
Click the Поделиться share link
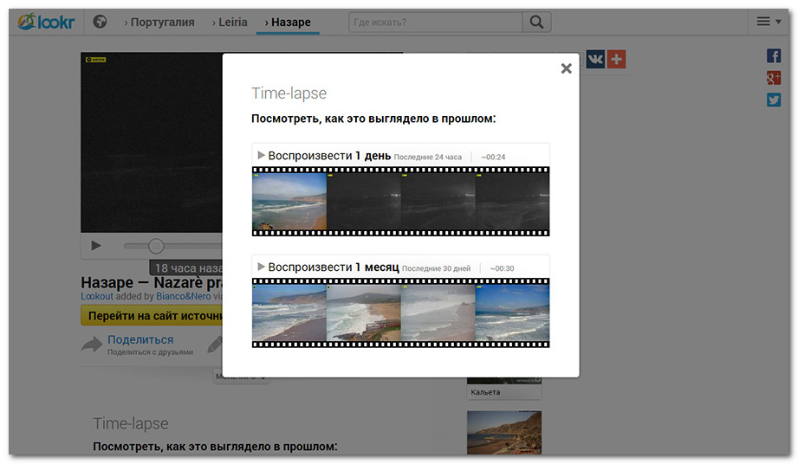[x=140, y=340]
